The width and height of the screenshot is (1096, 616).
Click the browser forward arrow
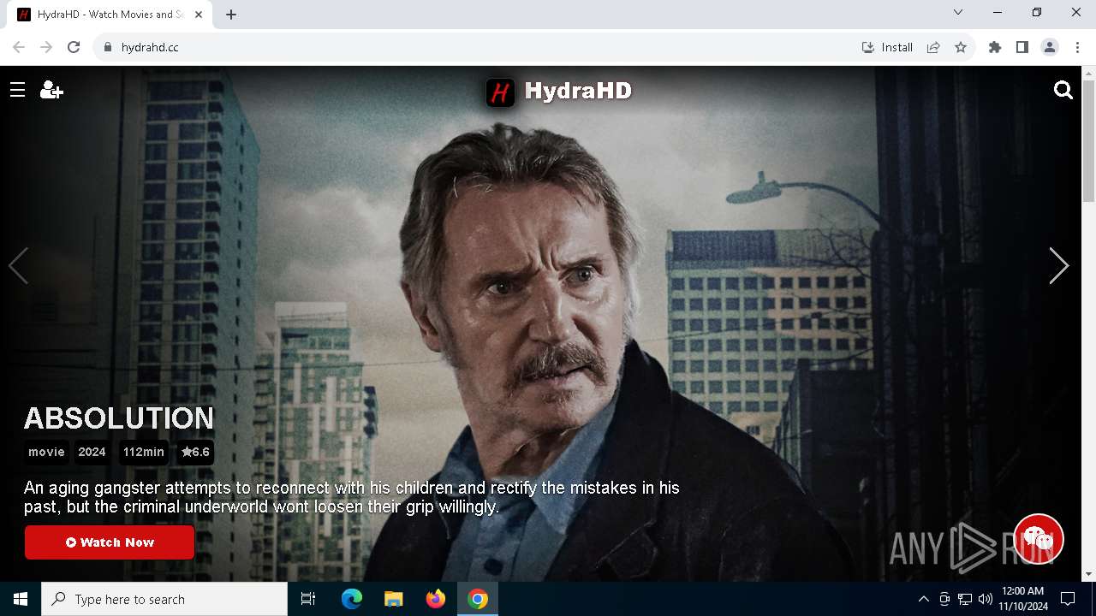click(x=46, y=47)
